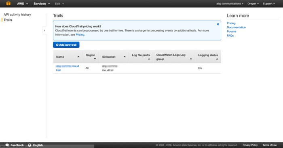Click the Feedback label in the footer

pos(17,145)
